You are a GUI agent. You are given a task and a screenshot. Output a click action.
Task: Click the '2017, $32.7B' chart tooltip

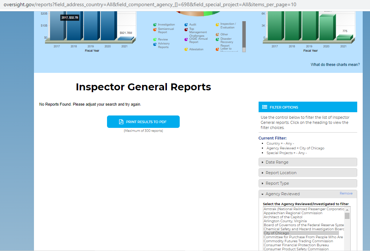click(x=70, y=17)
